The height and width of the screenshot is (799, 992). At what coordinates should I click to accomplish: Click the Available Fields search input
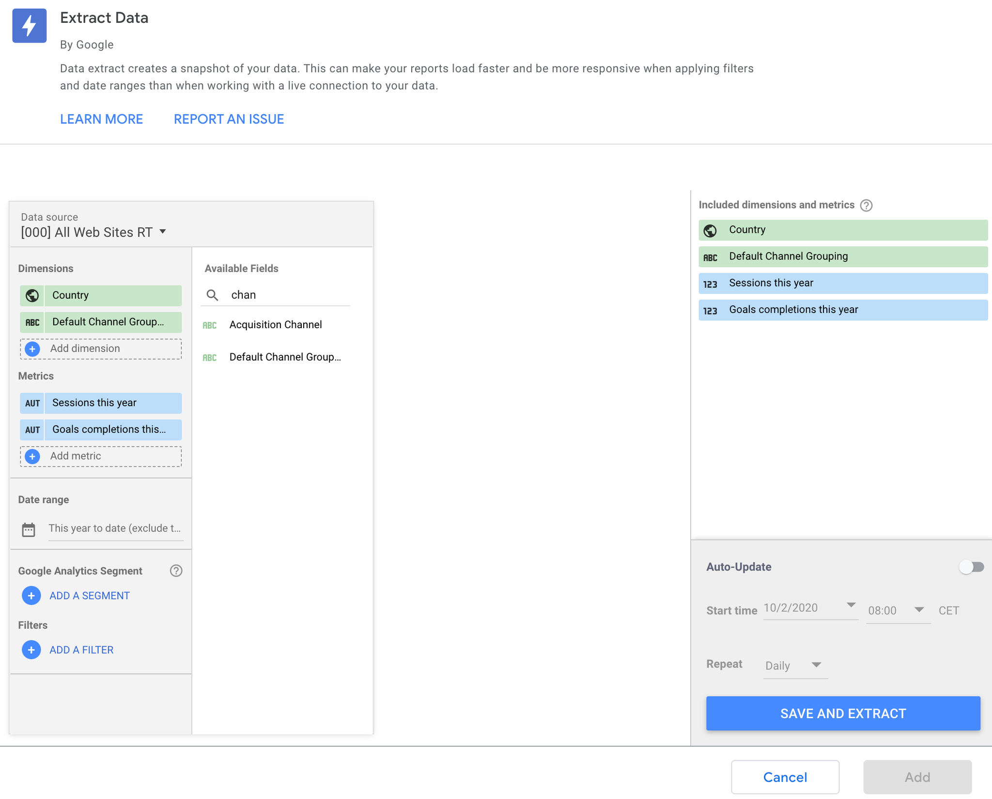tap(289, 295)
